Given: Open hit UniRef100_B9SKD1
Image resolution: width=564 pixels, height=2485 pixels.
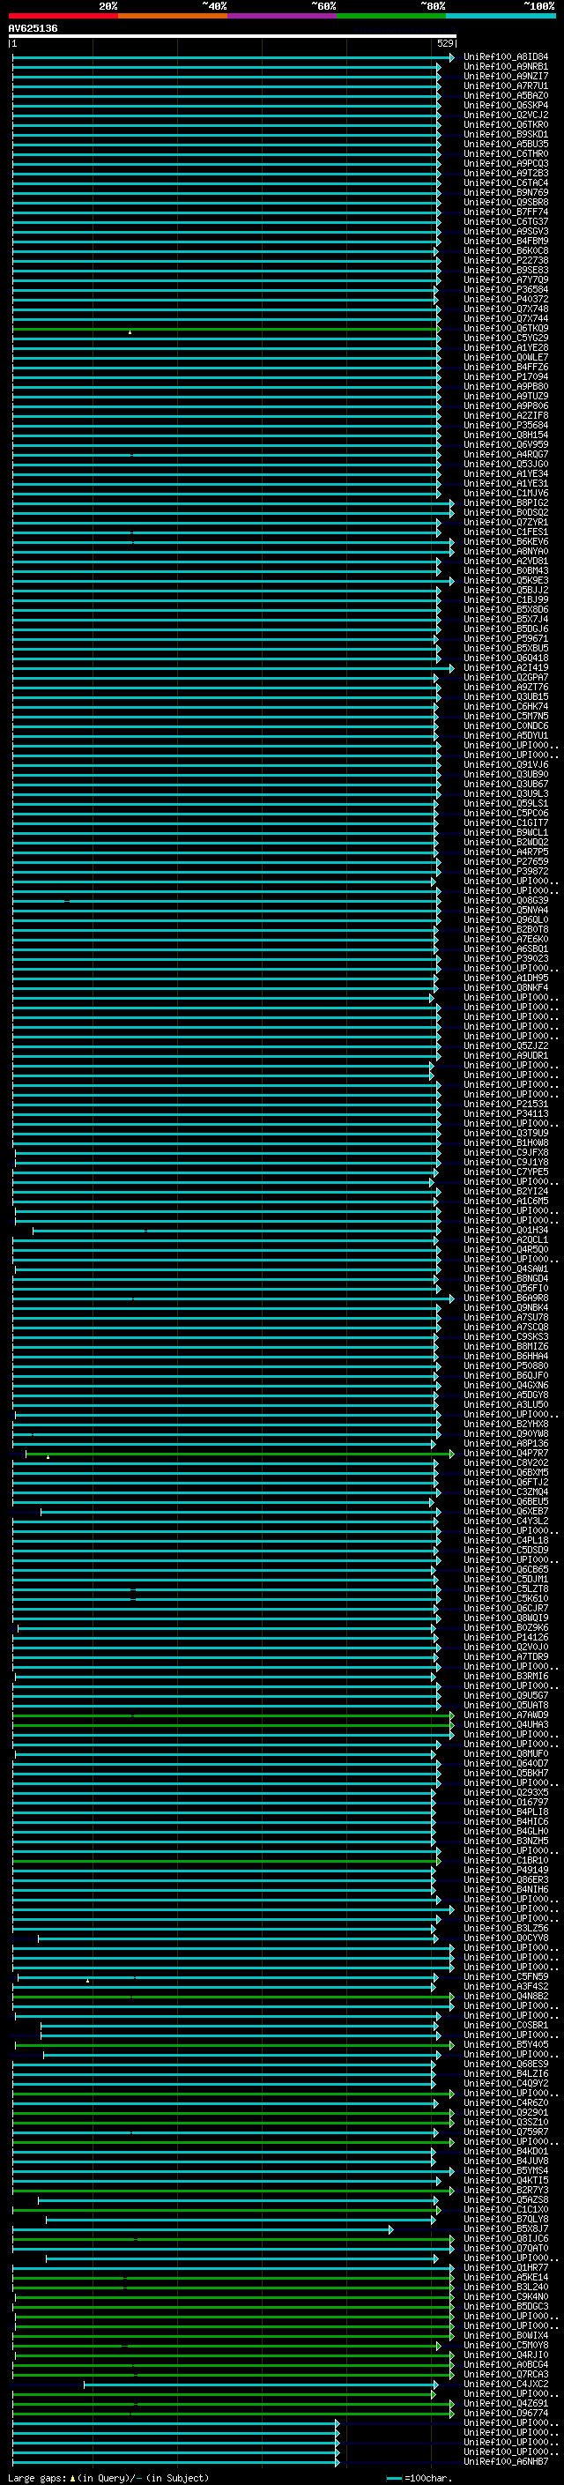Looking at the screenshot, I should 505,134.
